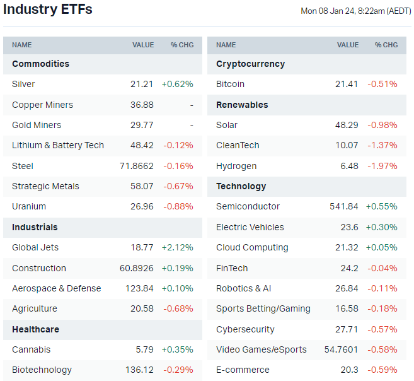Open the Robotics & AI ETF
This screenshot has width=414, height=381.
[x=243, y=288]
